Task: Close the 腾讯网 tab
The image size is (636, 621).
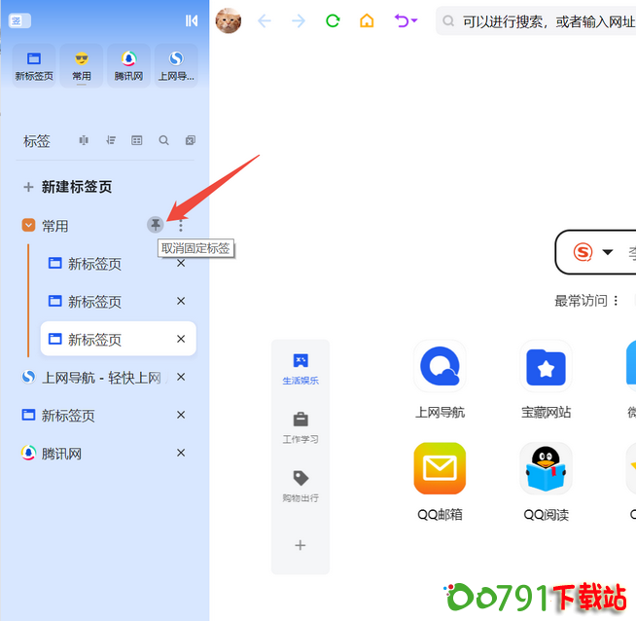Action: (181, 453)
